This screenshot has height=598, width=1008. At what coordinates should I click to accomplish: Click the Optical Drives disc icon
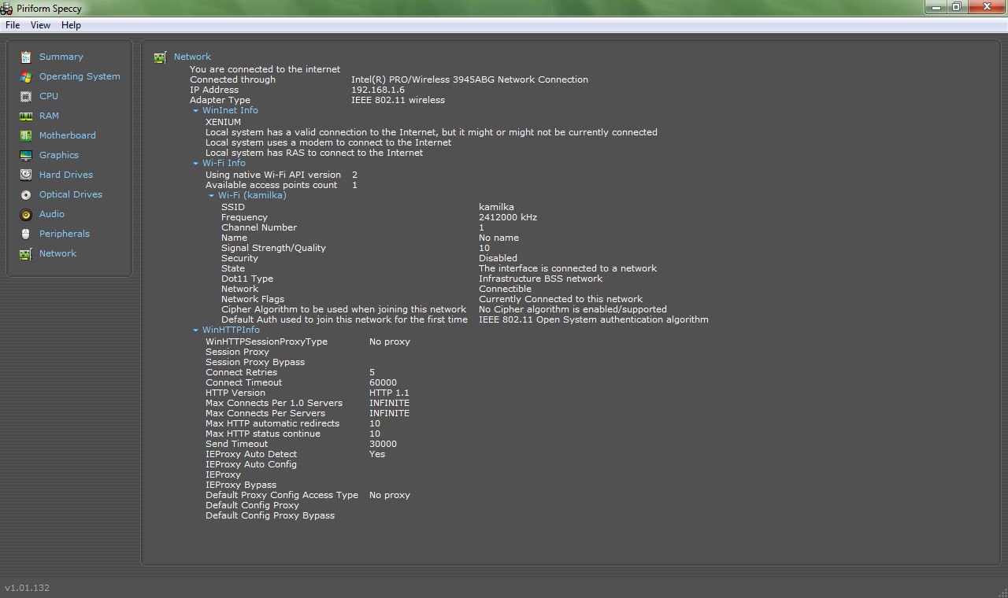pos(26,194)
